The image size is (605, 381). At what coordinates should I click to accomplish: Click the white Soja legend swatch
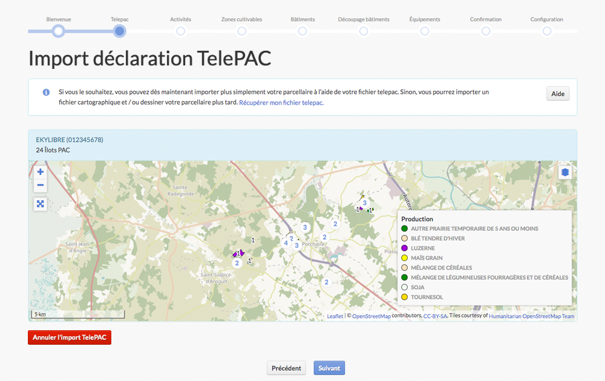[x=404, y=287]
